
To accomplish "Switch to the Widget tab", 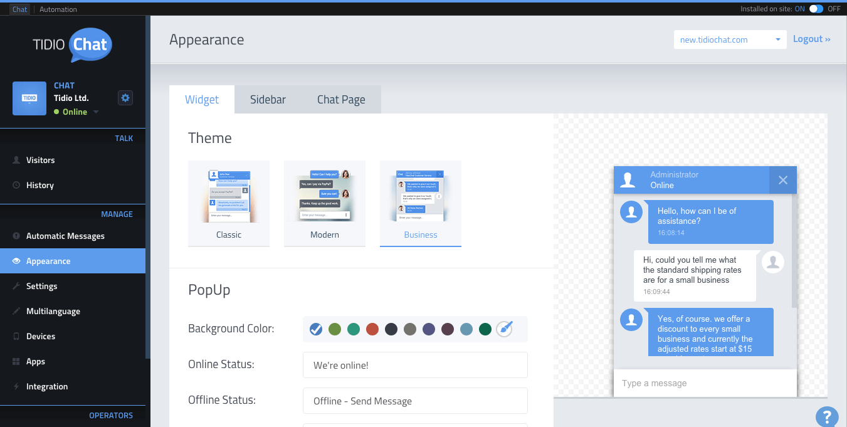I will [202, 100].
